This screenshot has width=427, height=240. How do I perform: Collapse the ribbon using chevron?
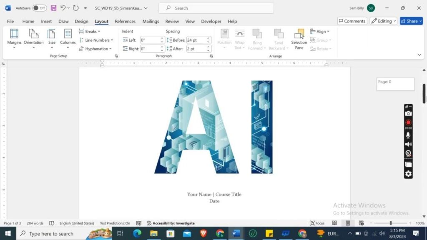(x=419, y=55)
